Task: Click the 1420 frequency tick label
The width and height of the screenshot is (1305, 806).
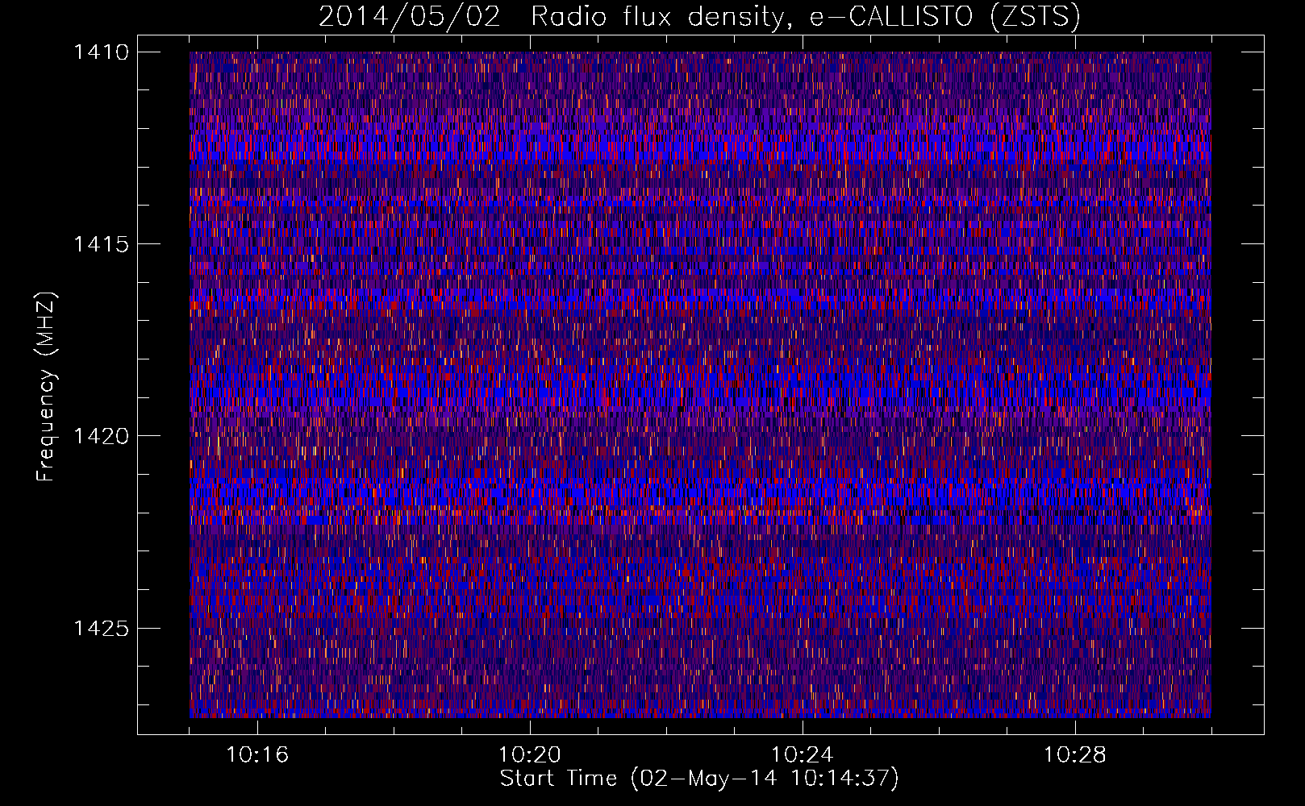Action: coord(101,436)
